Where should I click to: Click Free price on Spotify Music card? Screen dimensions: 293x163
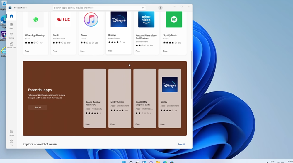pyautogui.click(x=165, y=51)
